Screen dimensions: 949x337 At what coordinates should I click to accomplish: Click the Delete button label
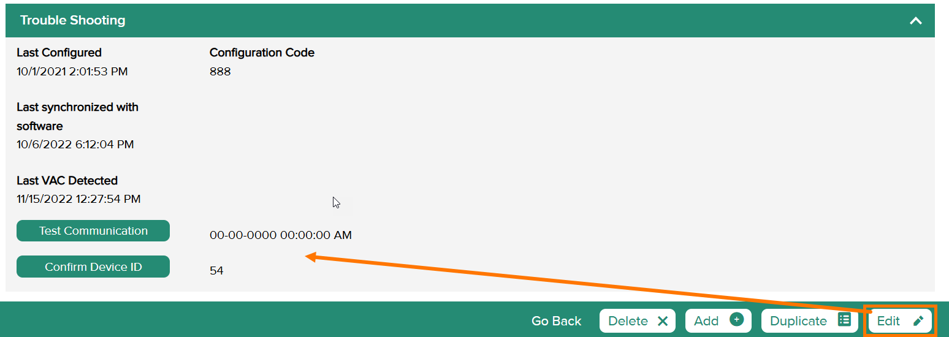click(x=628, y=321)
